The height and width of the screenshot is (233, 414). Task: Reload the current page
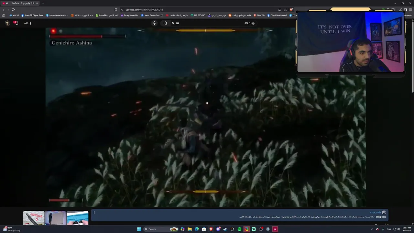(13, 10)
